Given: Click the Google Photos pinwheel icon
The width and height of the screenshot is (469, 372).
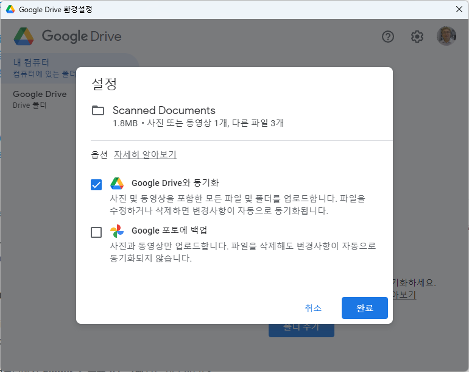Looking at the screenshot, I should tap(117, 231).
